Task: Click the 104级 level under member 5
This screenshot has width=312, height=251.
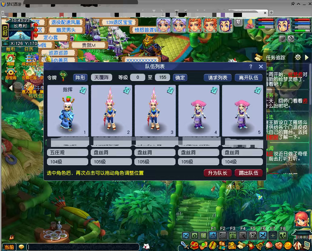Action: [x=242, y=161]
